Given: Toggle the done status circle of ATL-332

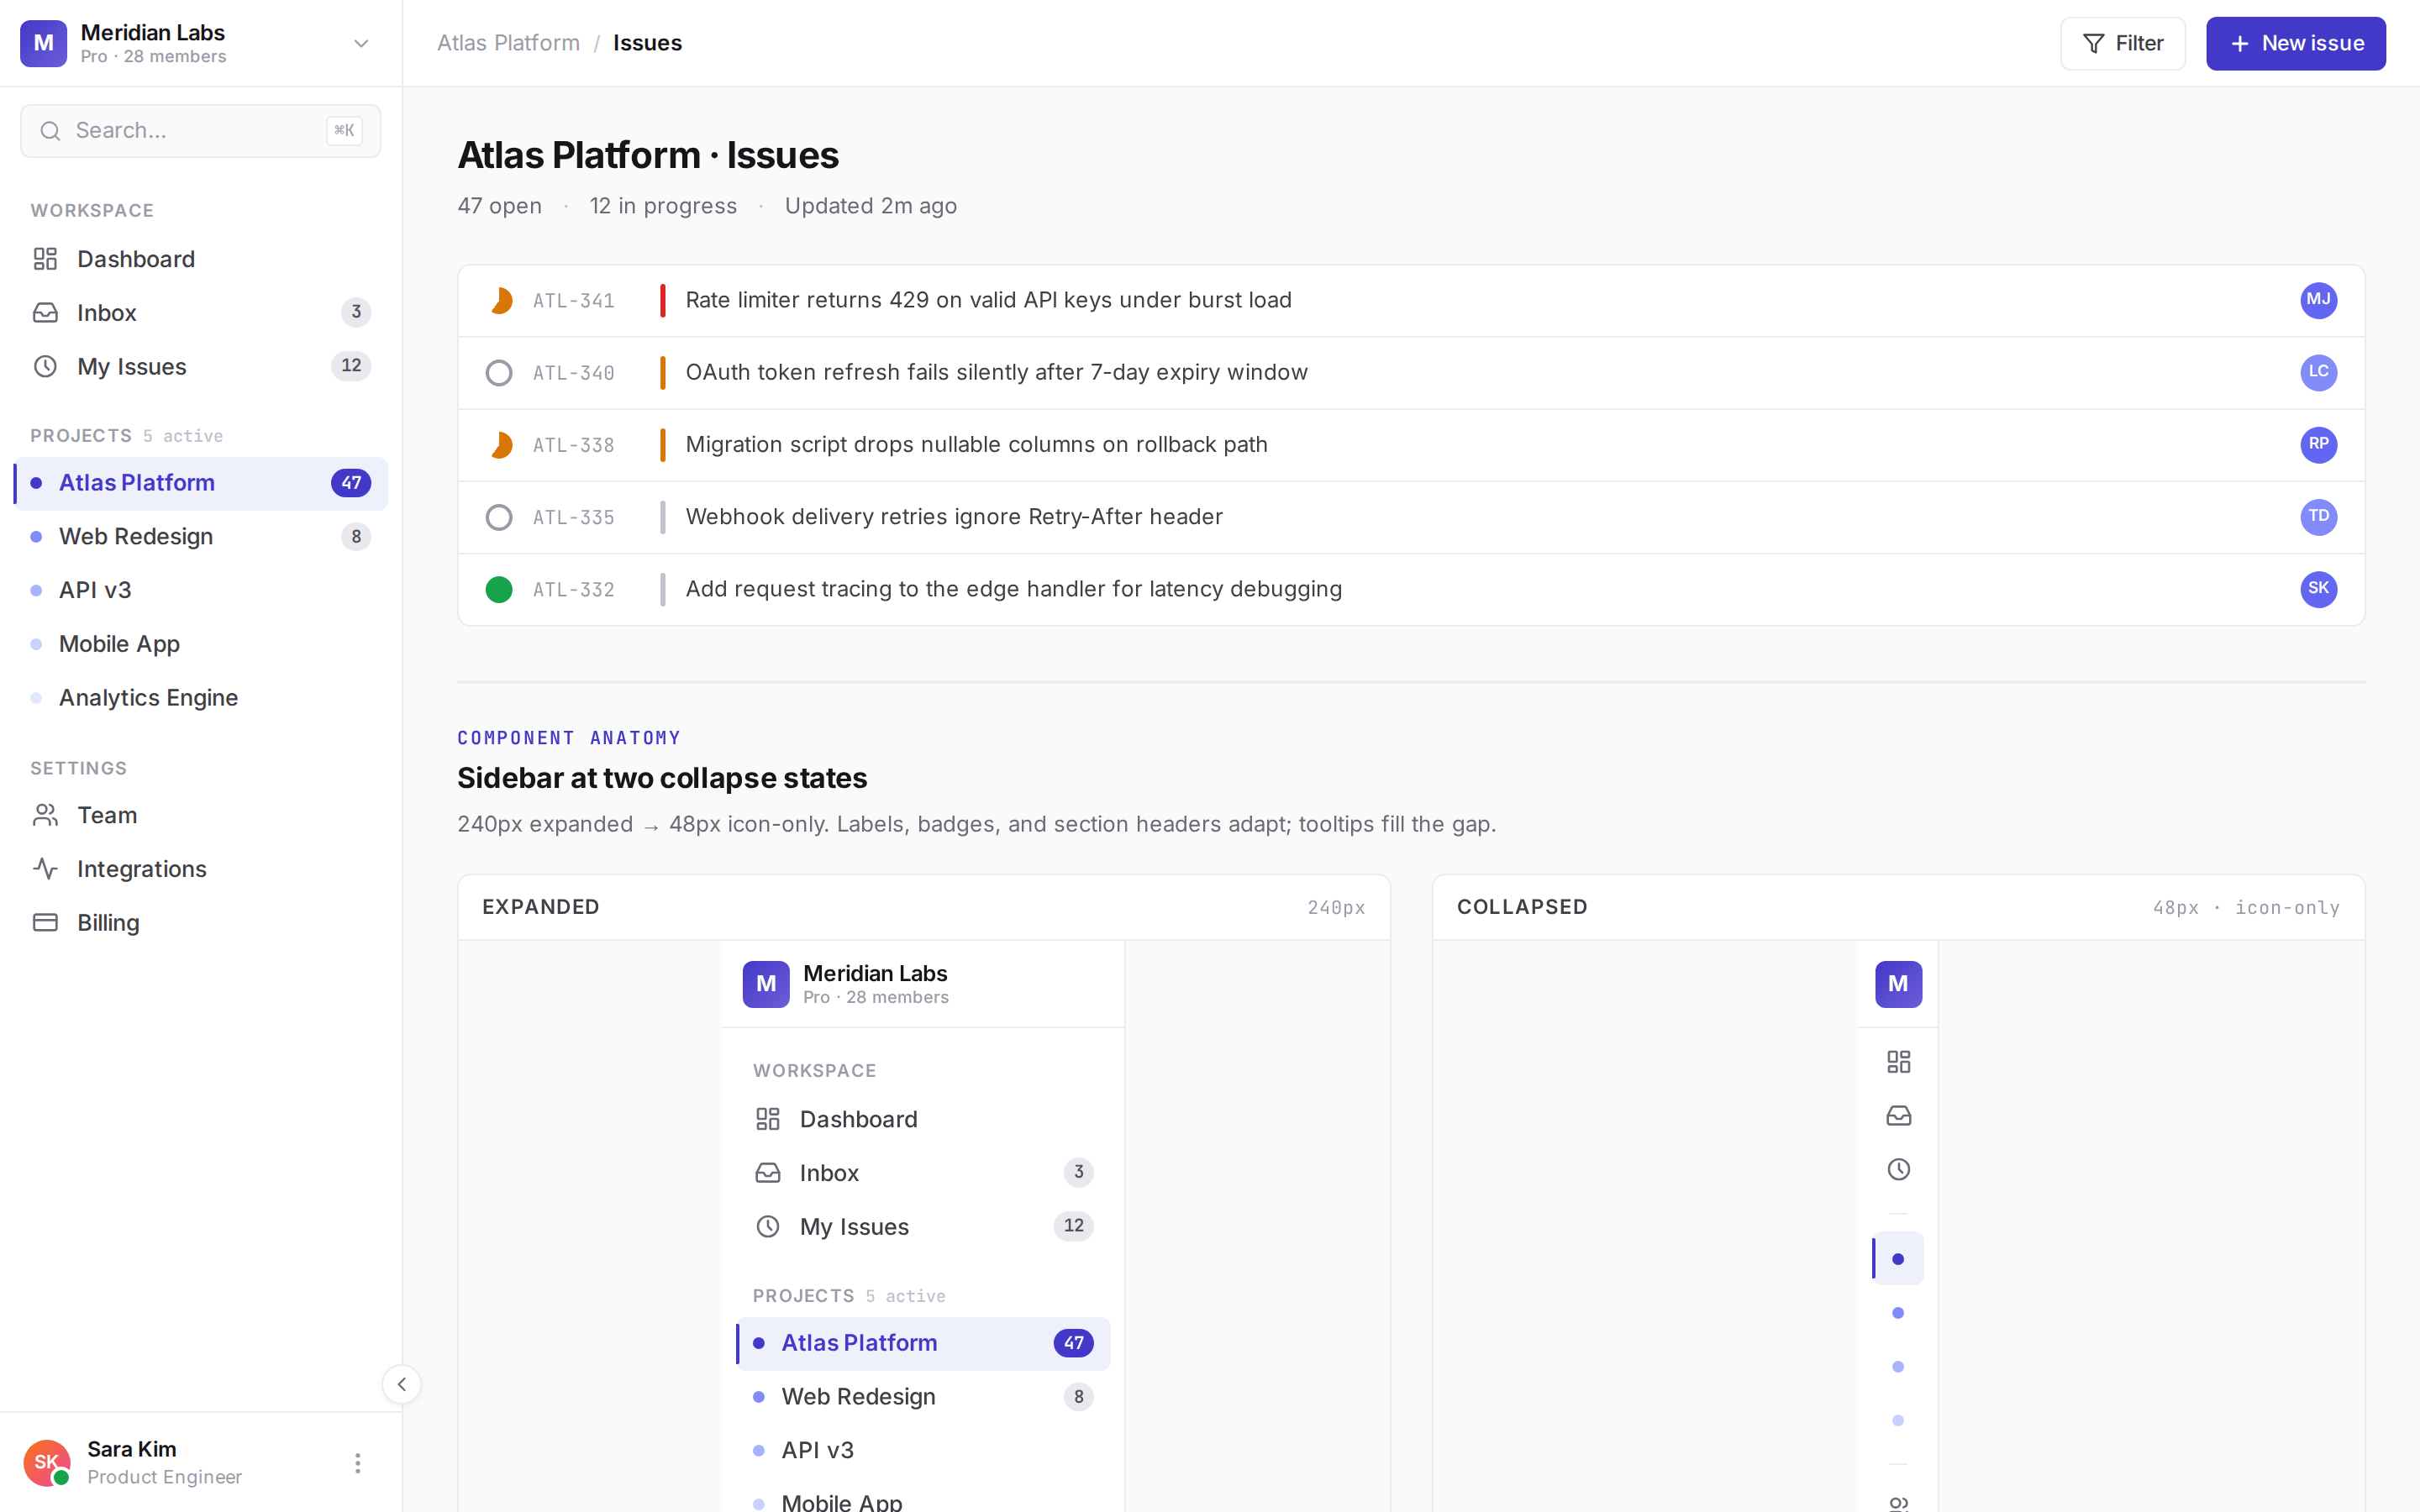Looking at the screenshot, I should tap(499, 590).
